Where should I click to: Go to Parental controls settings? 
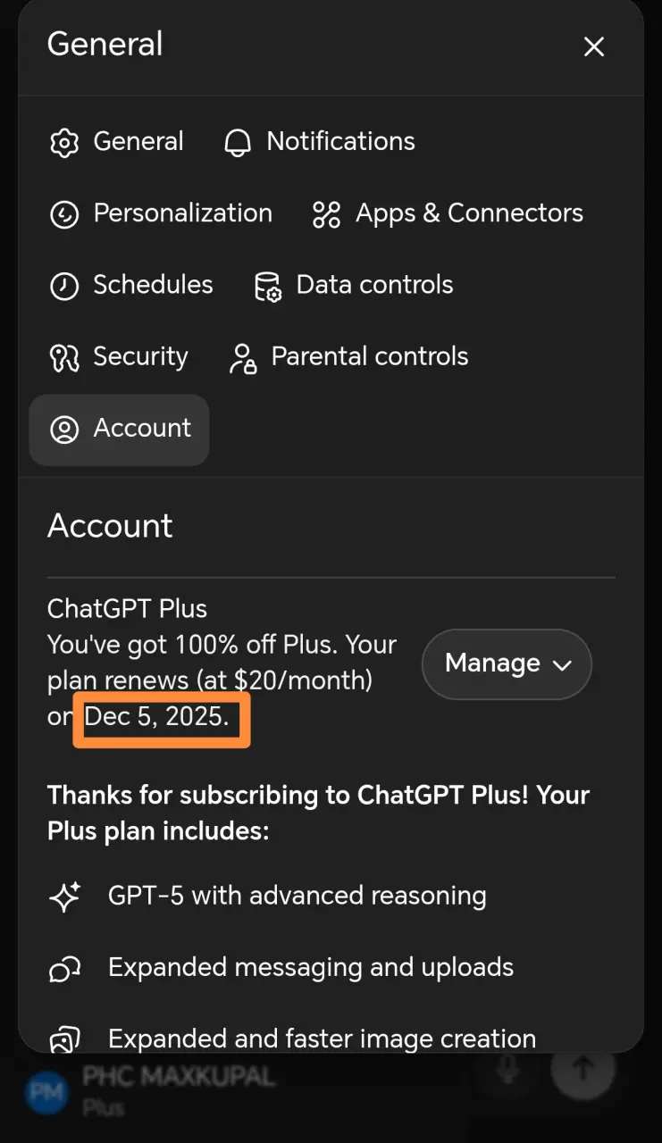348,356
